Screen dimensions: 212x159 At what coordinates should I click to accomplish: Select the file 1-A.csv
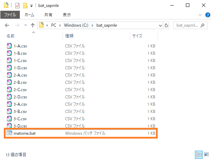point(20,46)
